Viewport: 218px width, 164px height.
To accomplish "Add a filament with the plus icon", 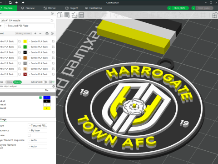I will tap(35, 33).
